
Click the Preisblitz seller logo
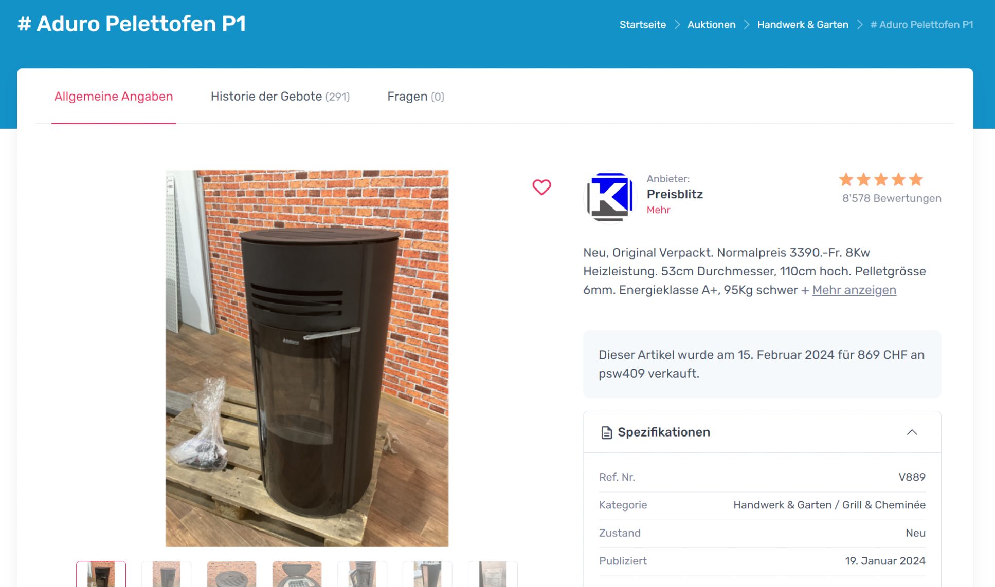pyautogui.click(x=610, y=197)
